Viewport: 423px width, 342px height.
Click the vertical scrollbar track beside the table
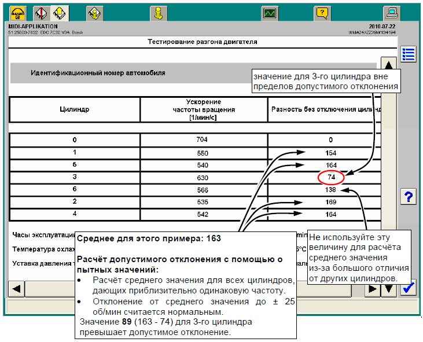tap(388, 162)
